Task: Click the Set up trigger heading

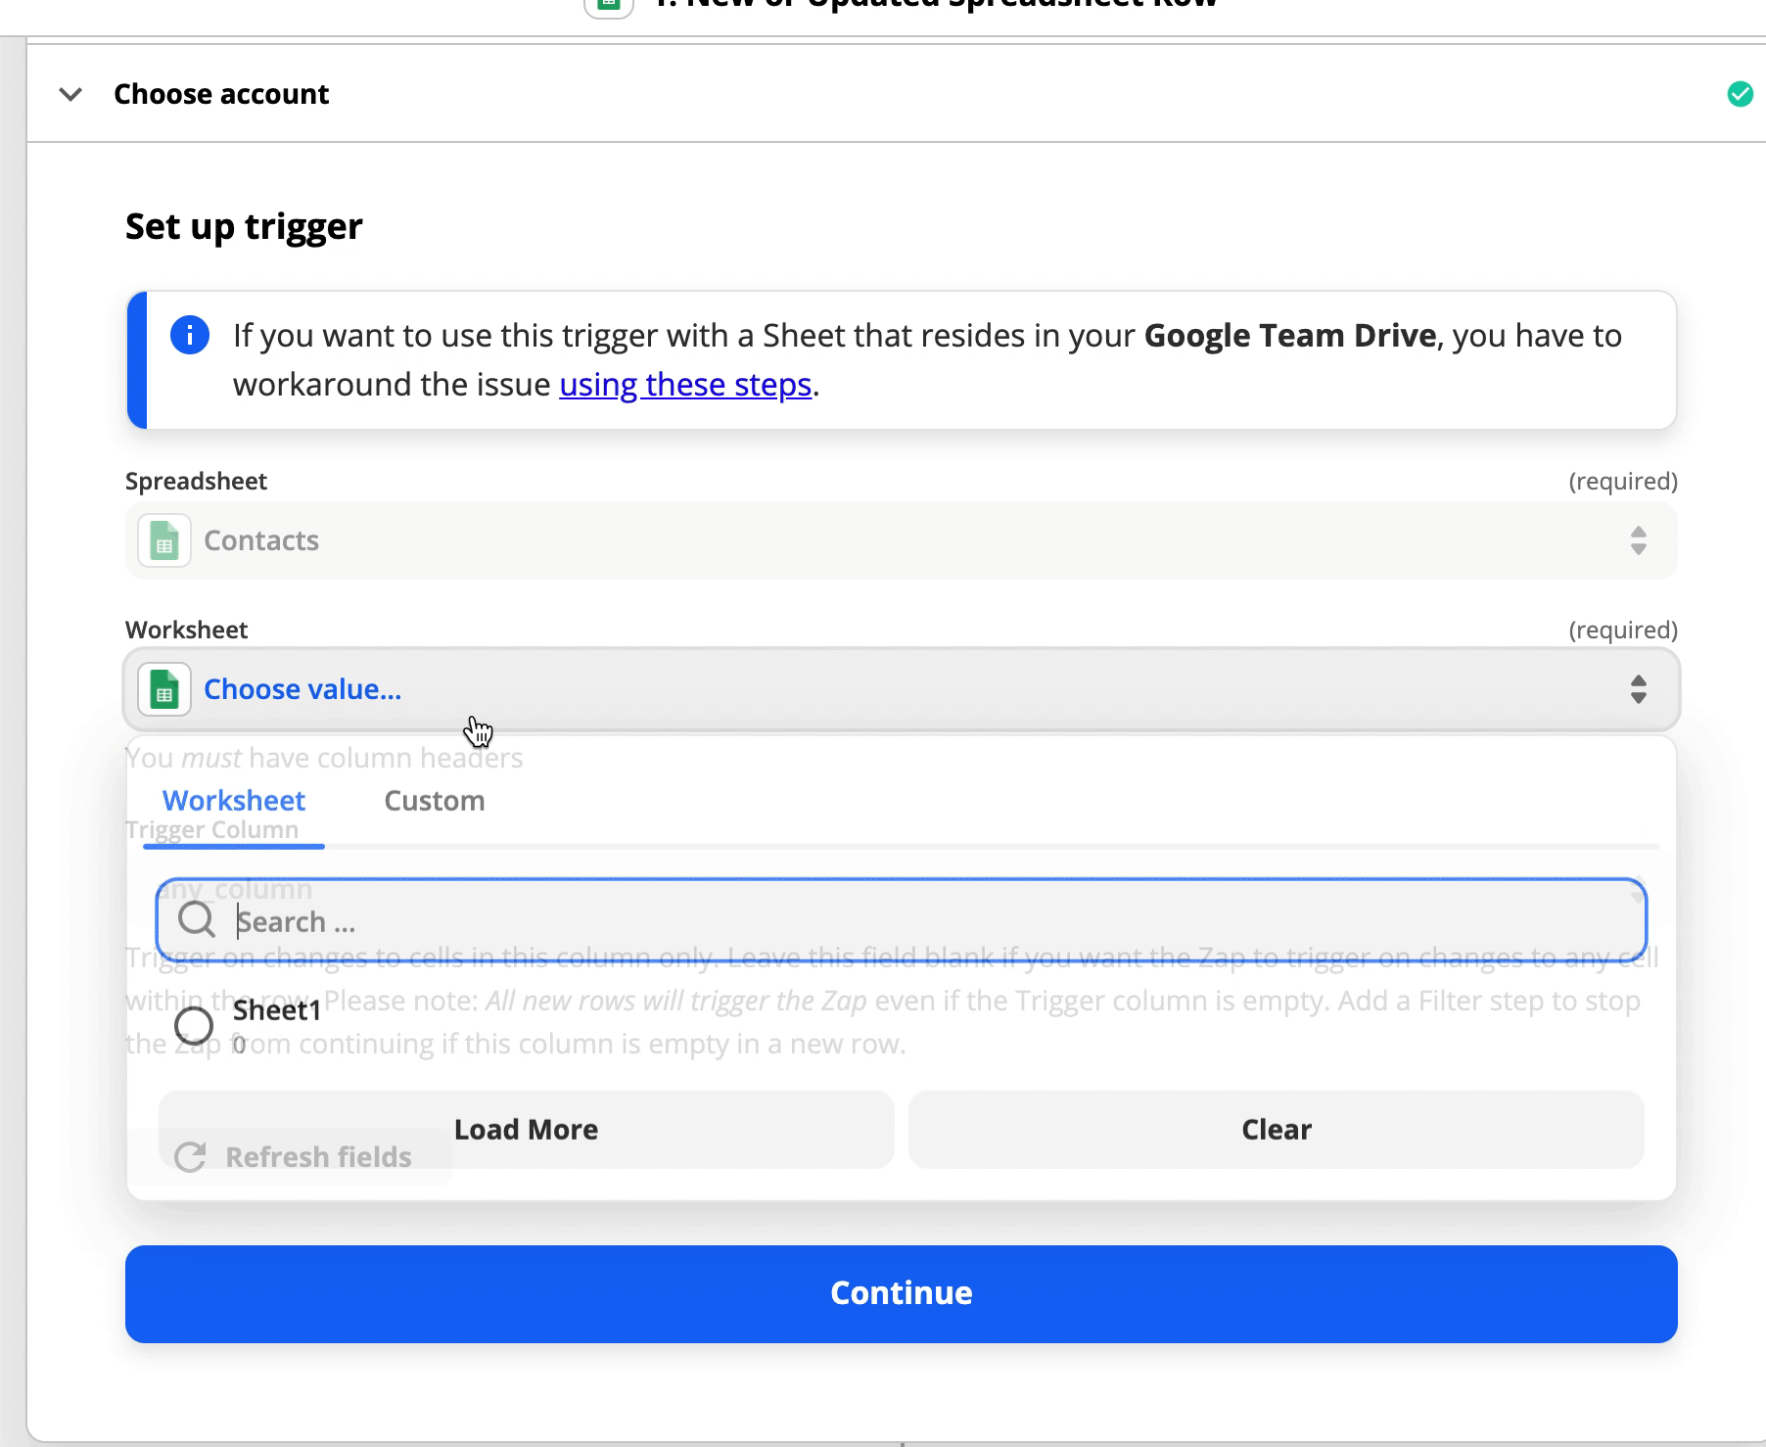Action: point(244,226)
